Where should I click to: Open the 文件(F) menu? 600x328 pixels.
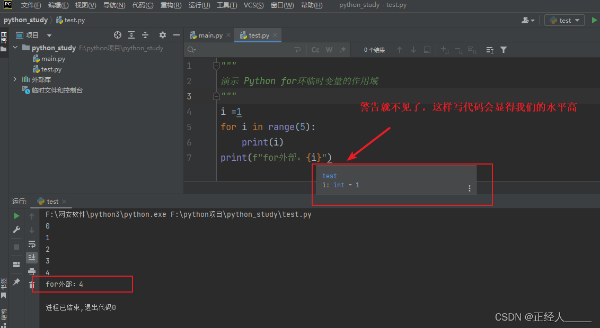[x=31, y=5]
